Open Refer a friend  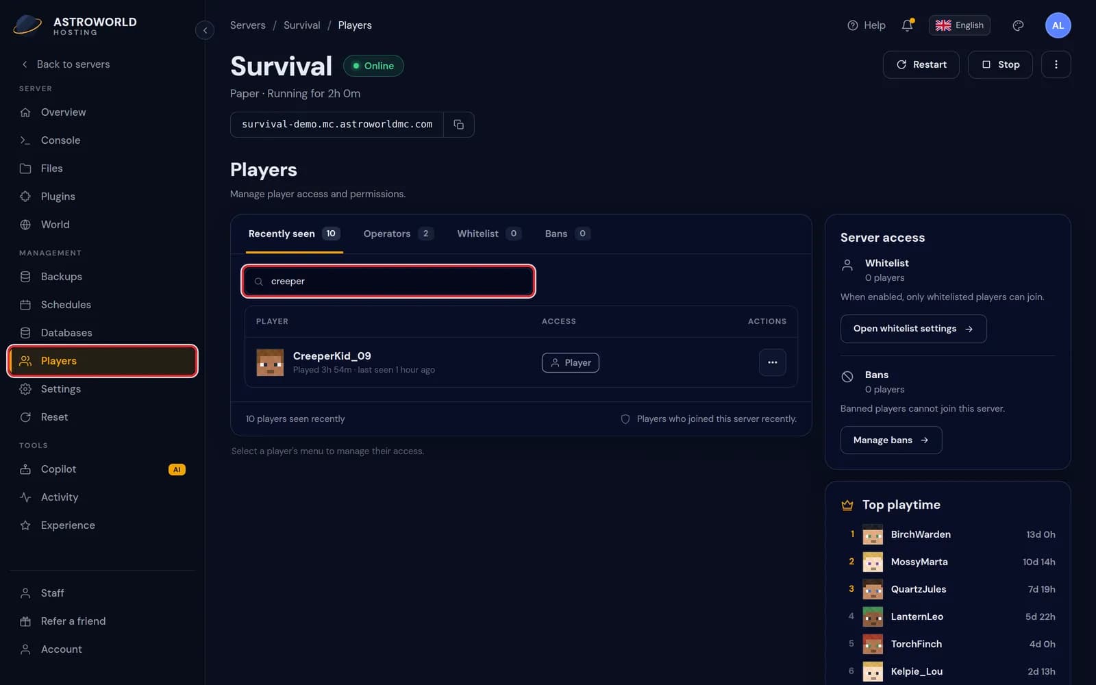[x=103, y=621]
